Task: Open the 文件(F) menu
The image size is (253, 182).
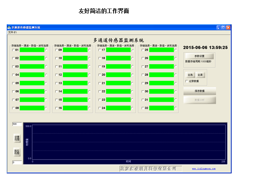Action: pyautogui.click(x=12, y=32)
